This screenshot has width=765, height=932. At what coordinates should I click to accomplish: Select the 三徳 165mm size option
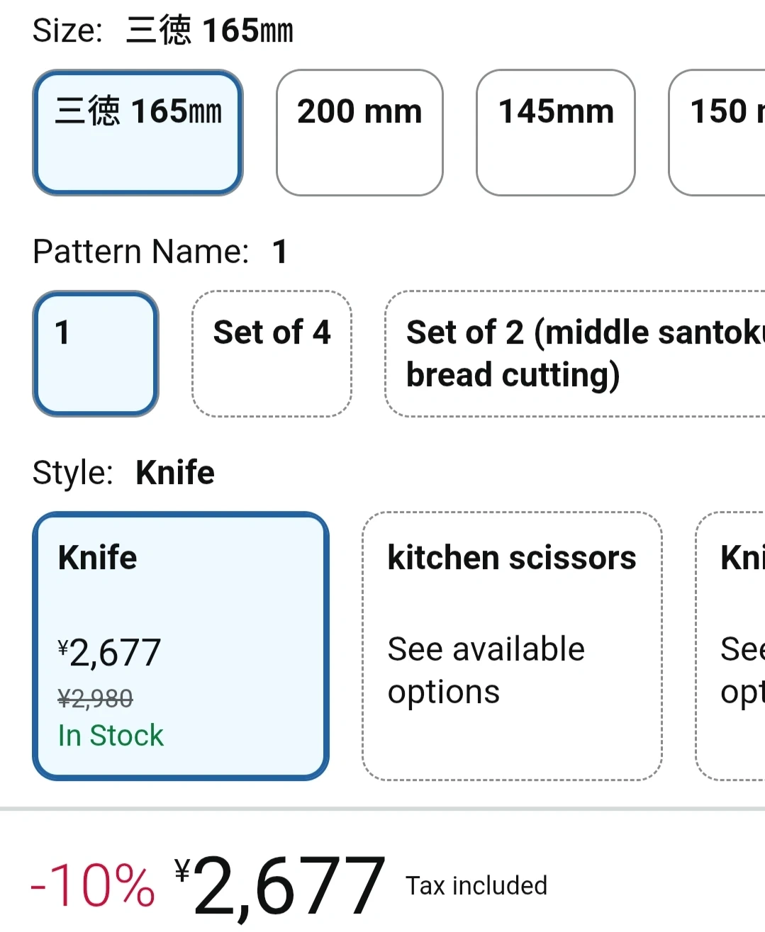(x=138, y=133)
